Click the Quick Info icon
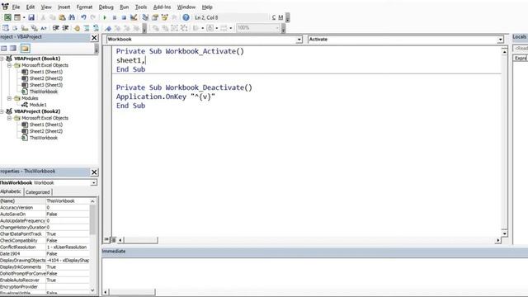Image resolution: width=528 pixels, height=297 pixels. (x=25, y=28)
